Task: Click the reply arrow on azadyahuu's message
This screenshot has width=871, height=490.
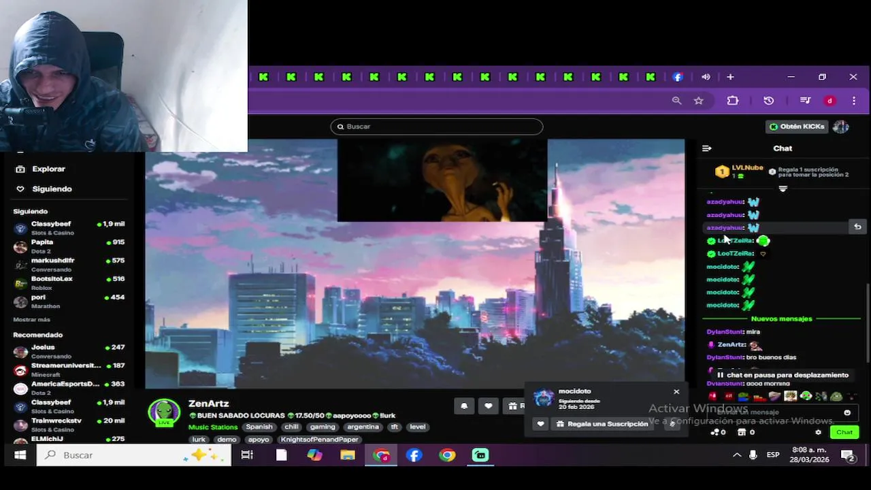Action: [x=857, y=227]
